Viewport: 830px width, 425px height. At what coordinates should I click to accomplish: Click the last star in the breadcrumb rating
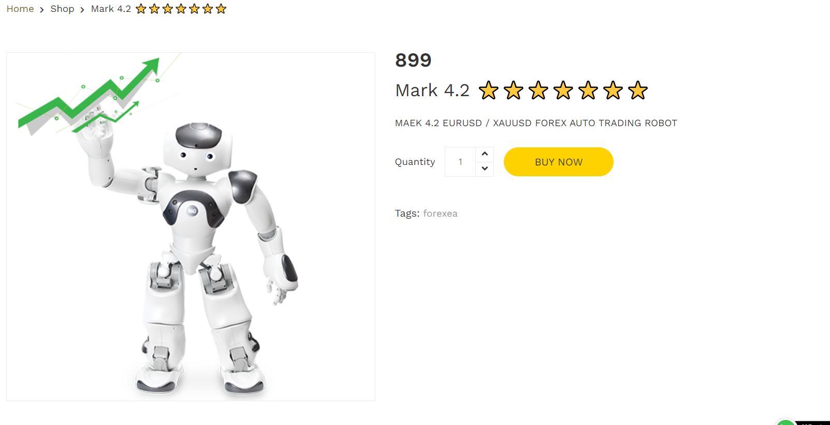click(x=221, y=8)
